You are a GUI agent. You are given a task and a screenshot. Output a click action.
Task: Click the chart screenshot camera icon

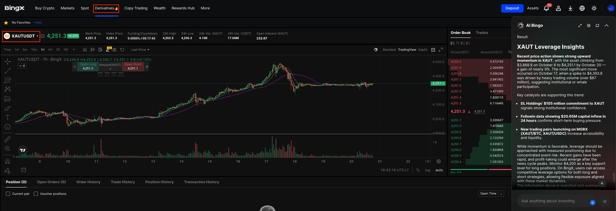(115, 49)
